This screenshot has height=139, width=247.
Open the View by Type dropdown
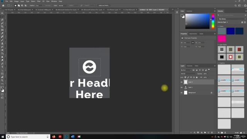coord(223,22)
